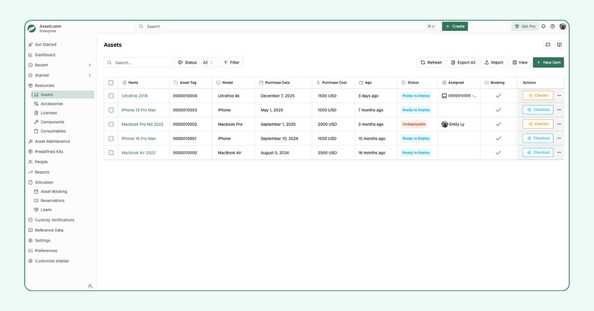594x311 pixels.
Task: Open more actions for iPhone 16 Pro Max
Action: click(x=559, y=138)
